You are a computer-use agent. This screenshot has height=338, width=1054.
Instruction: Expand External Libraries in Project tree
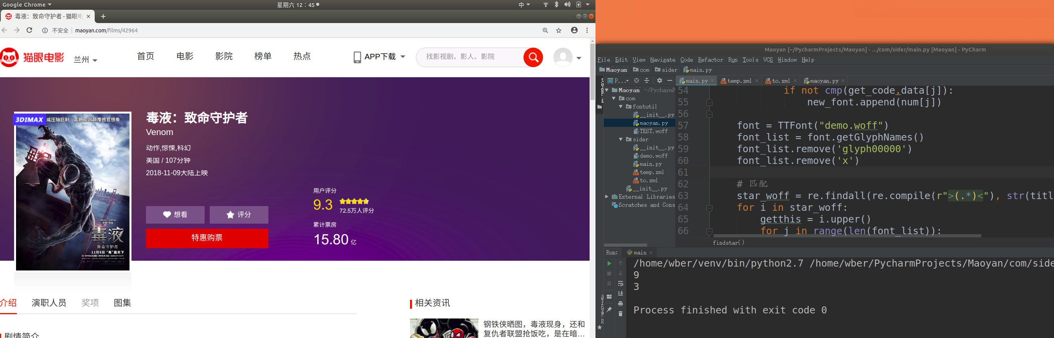pos(607,197)
